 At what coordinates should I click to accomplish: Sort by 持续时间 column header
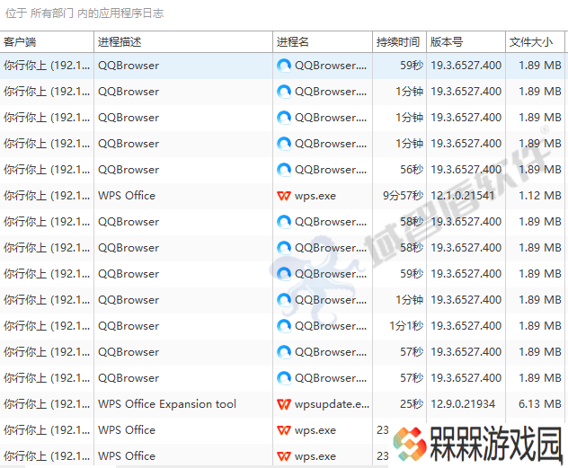click(x=398, y=42)
